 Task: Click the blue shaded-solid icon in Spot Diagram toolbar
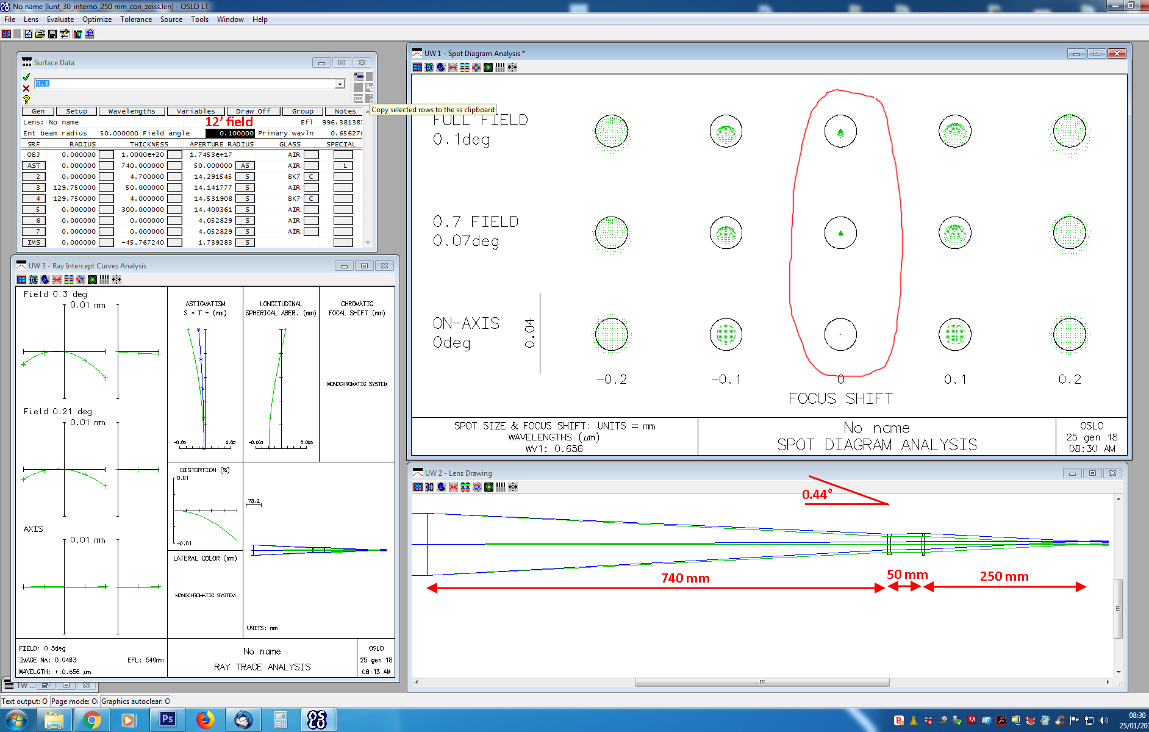441,68
